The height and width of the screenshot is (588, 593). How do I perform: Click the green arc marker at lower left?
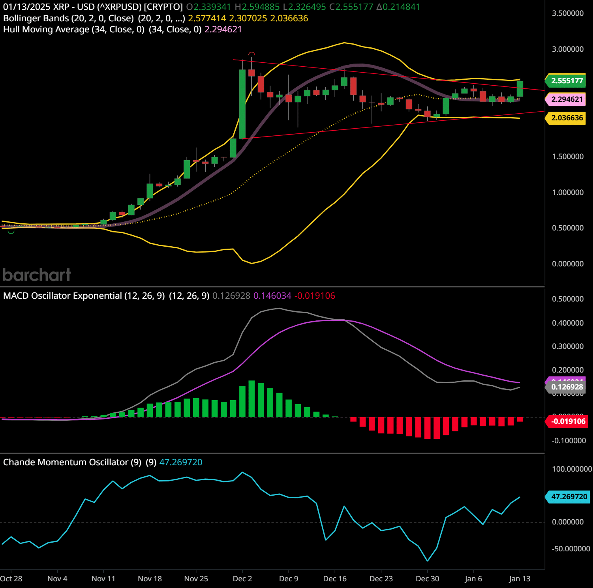pyautogui.click(x=11, y=232)
